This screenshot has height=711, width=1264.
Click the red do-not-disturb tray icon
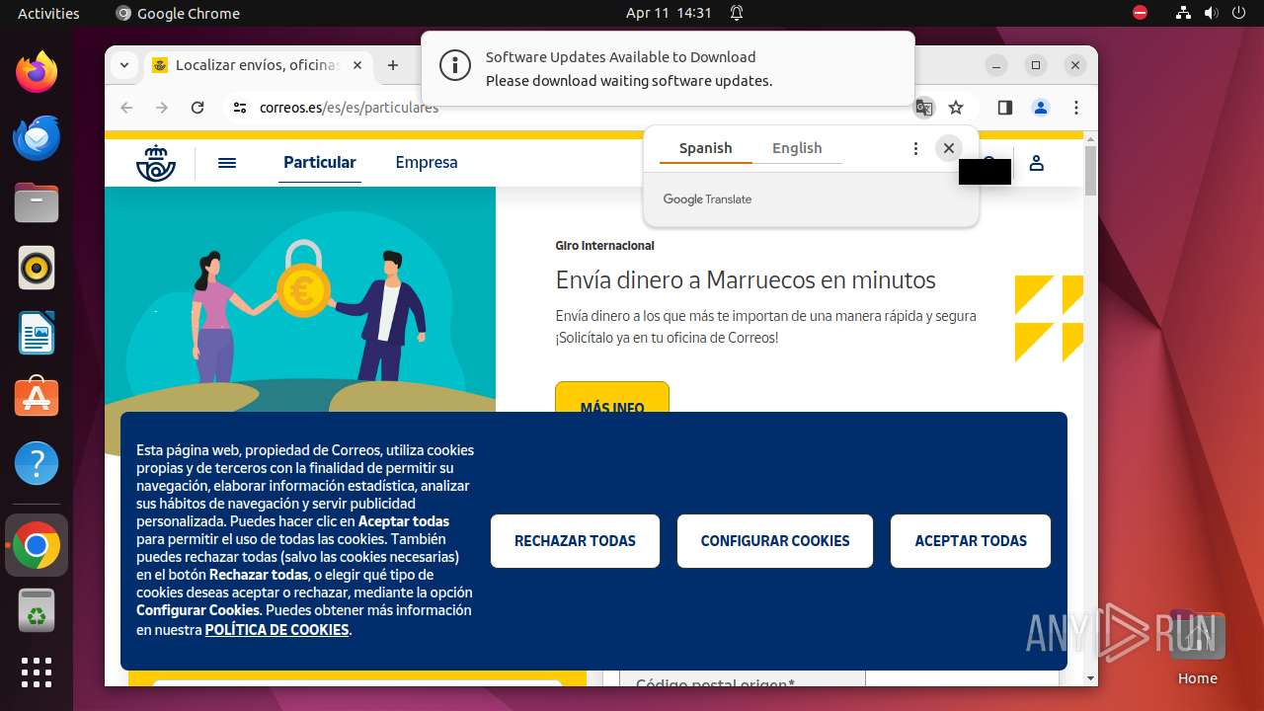point(1141,13)
